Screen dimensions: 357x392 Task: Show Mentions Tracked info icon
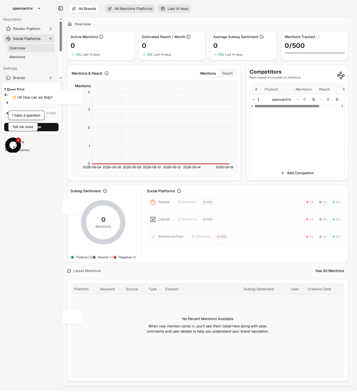click(318, 37)
